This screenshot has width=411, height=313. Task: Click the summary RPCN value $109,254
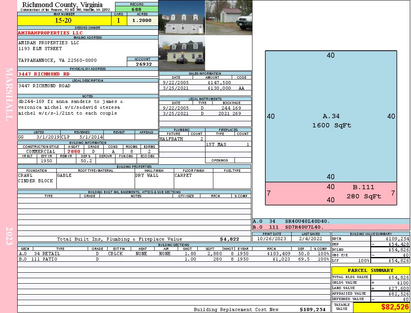pos(397,239)
